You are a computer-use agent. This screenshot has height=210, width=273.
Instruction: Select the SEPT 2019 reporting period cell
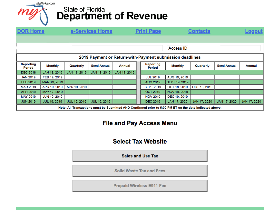tap(153, 87)
